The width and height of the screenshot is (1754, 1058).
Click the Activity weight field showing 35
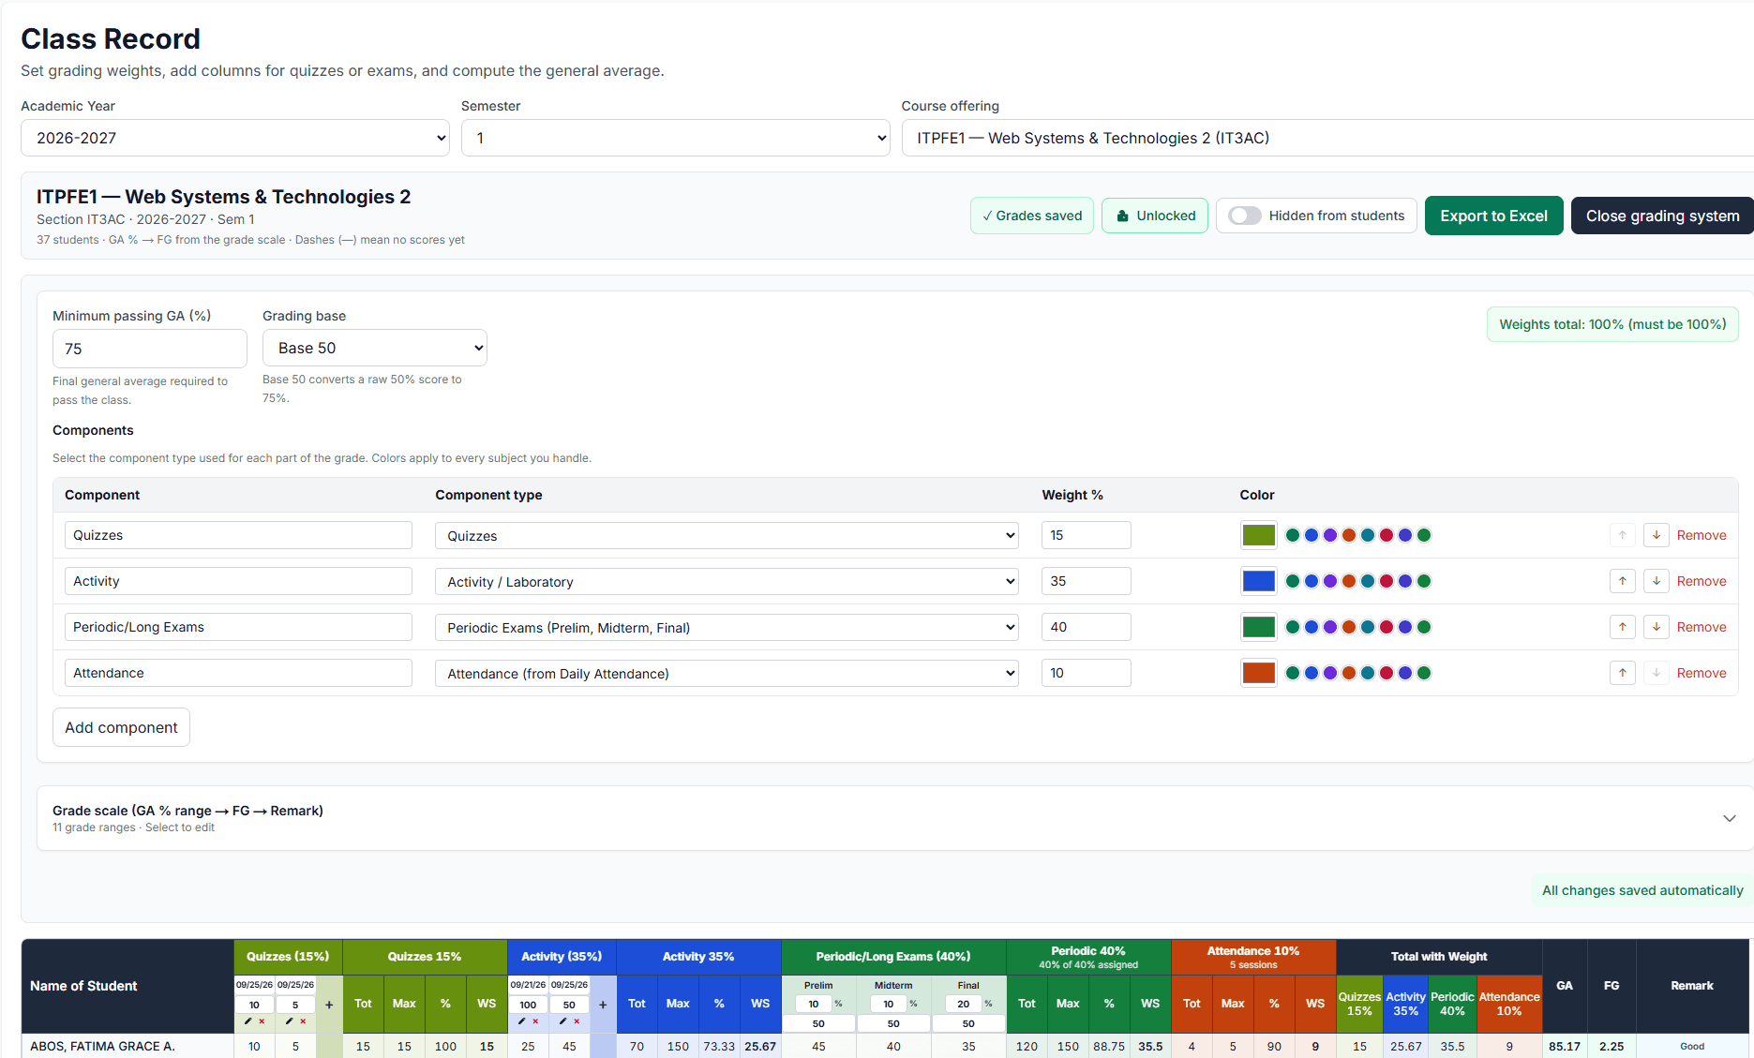point(1086,581)
